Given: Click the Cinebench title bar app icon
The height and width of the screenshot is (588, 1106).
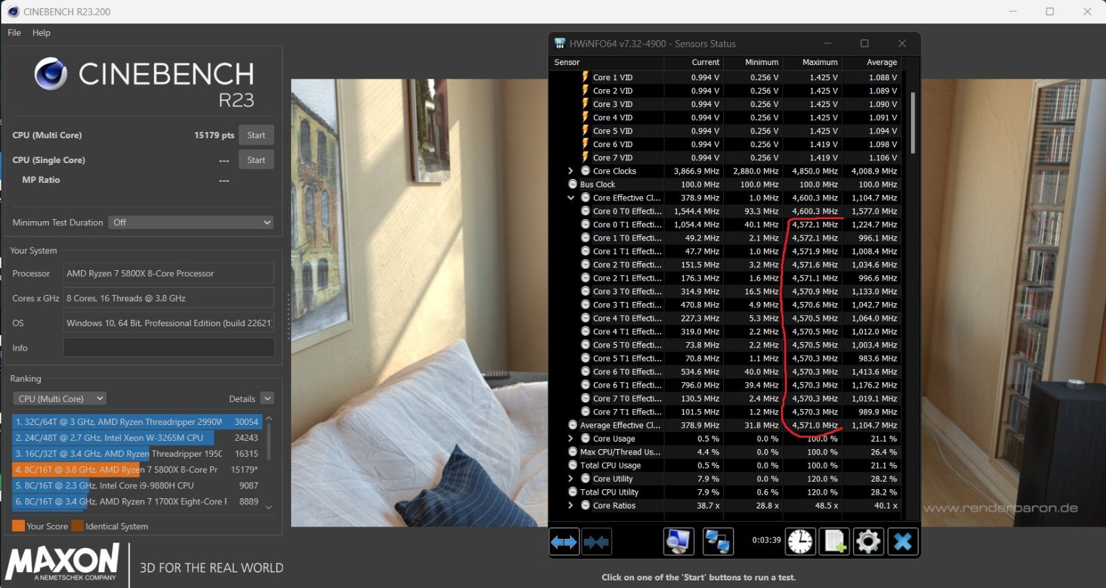Looking at the screenshot, I should click(13, 12).
